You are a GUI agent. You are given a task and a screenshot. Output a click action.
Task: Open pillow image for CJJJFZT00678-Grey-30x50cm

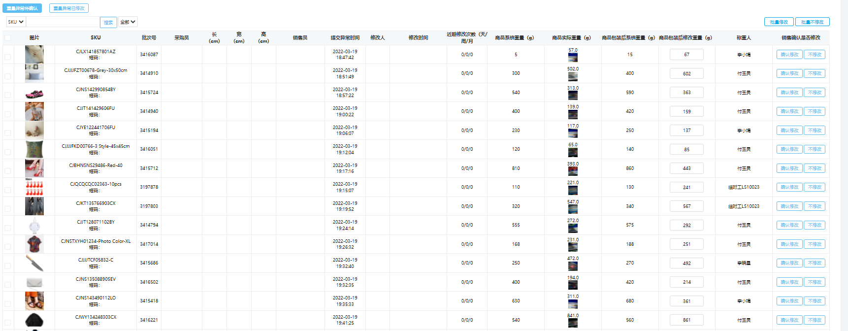tap(34, 73)
